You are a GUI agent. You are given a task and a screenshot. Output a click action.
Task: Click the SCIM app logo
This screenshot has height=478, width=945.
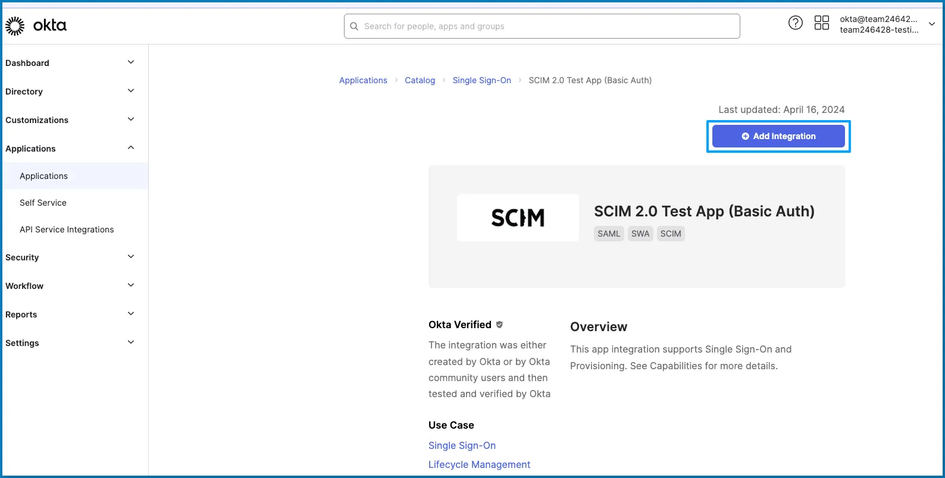(x=518, y=218)
